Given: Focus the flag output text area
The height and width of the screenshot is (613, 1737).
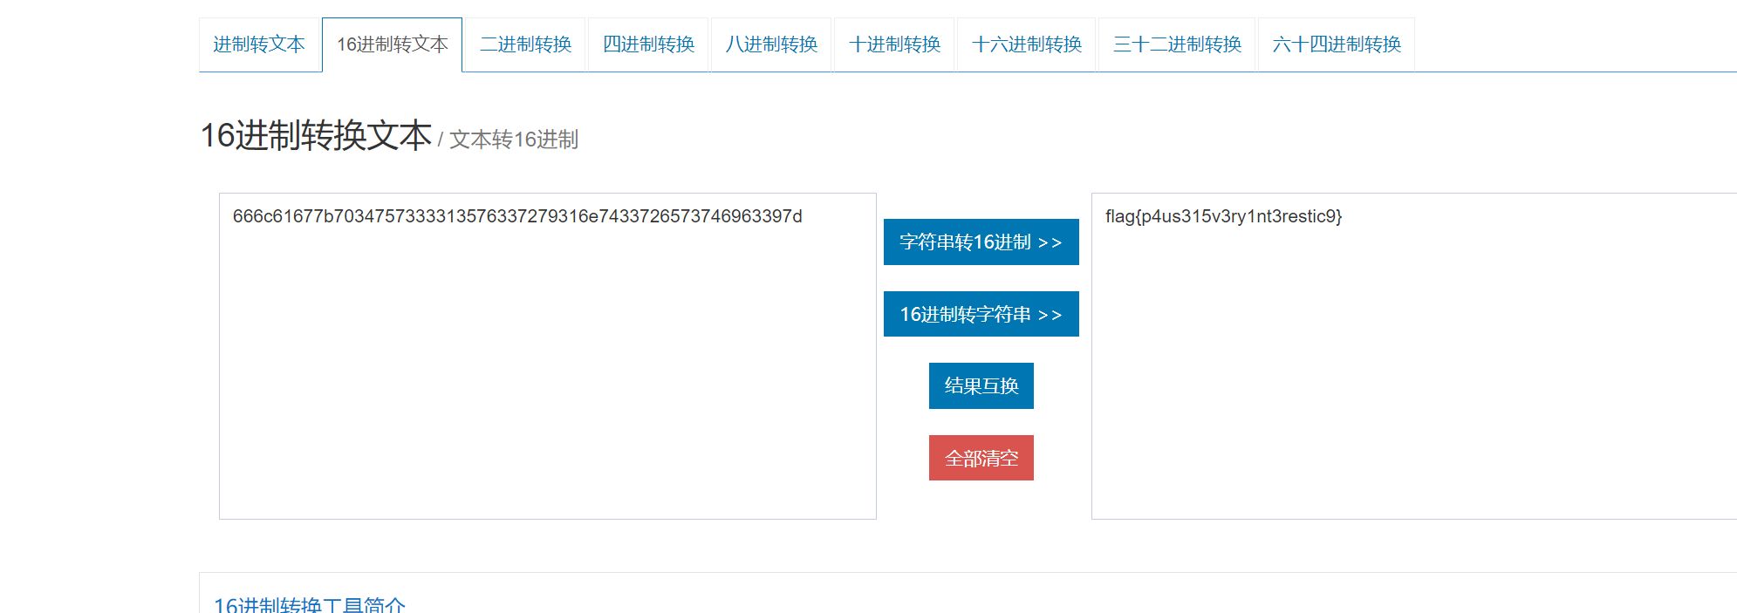Looking at the screenshot, I should coord(1414,356).
